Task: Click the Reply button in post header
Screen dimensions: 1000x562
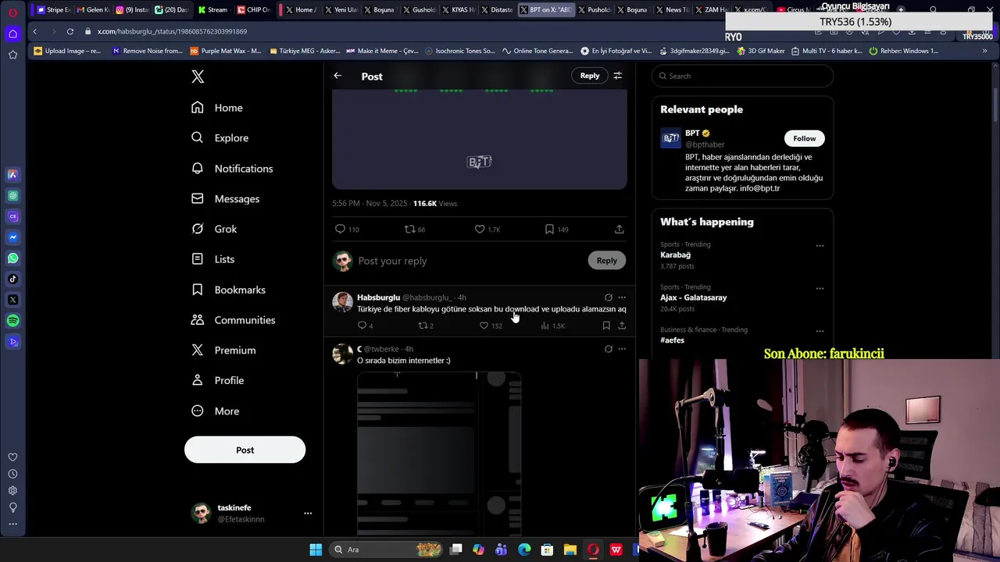Action: (590, 76)
